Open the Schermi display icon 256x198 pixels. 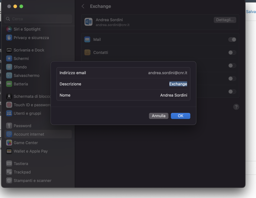[9, 59]
